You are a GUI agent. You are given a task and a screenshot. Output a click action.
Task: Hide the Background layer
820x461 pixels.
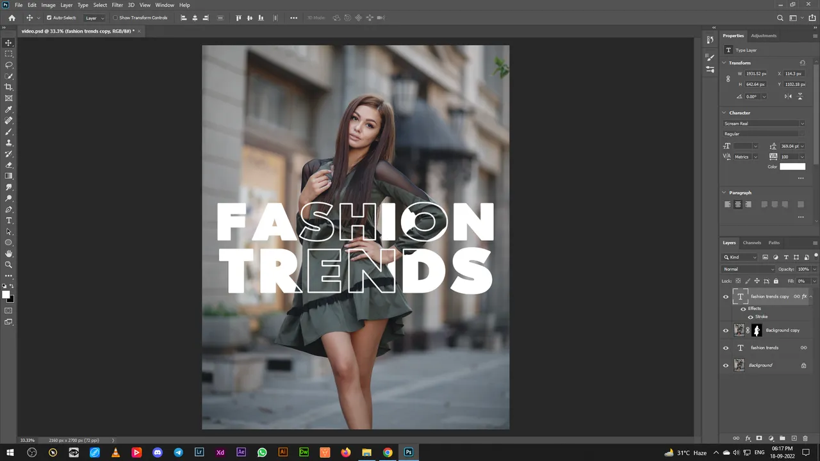coord(726,366)
